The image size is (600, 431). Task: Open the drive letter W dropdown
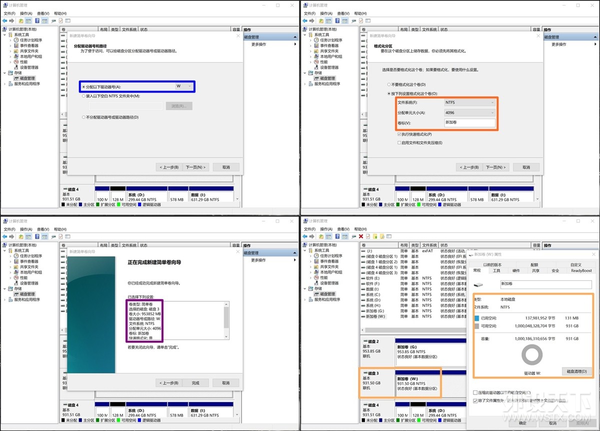pyautogui.click(x=183, y=86)
